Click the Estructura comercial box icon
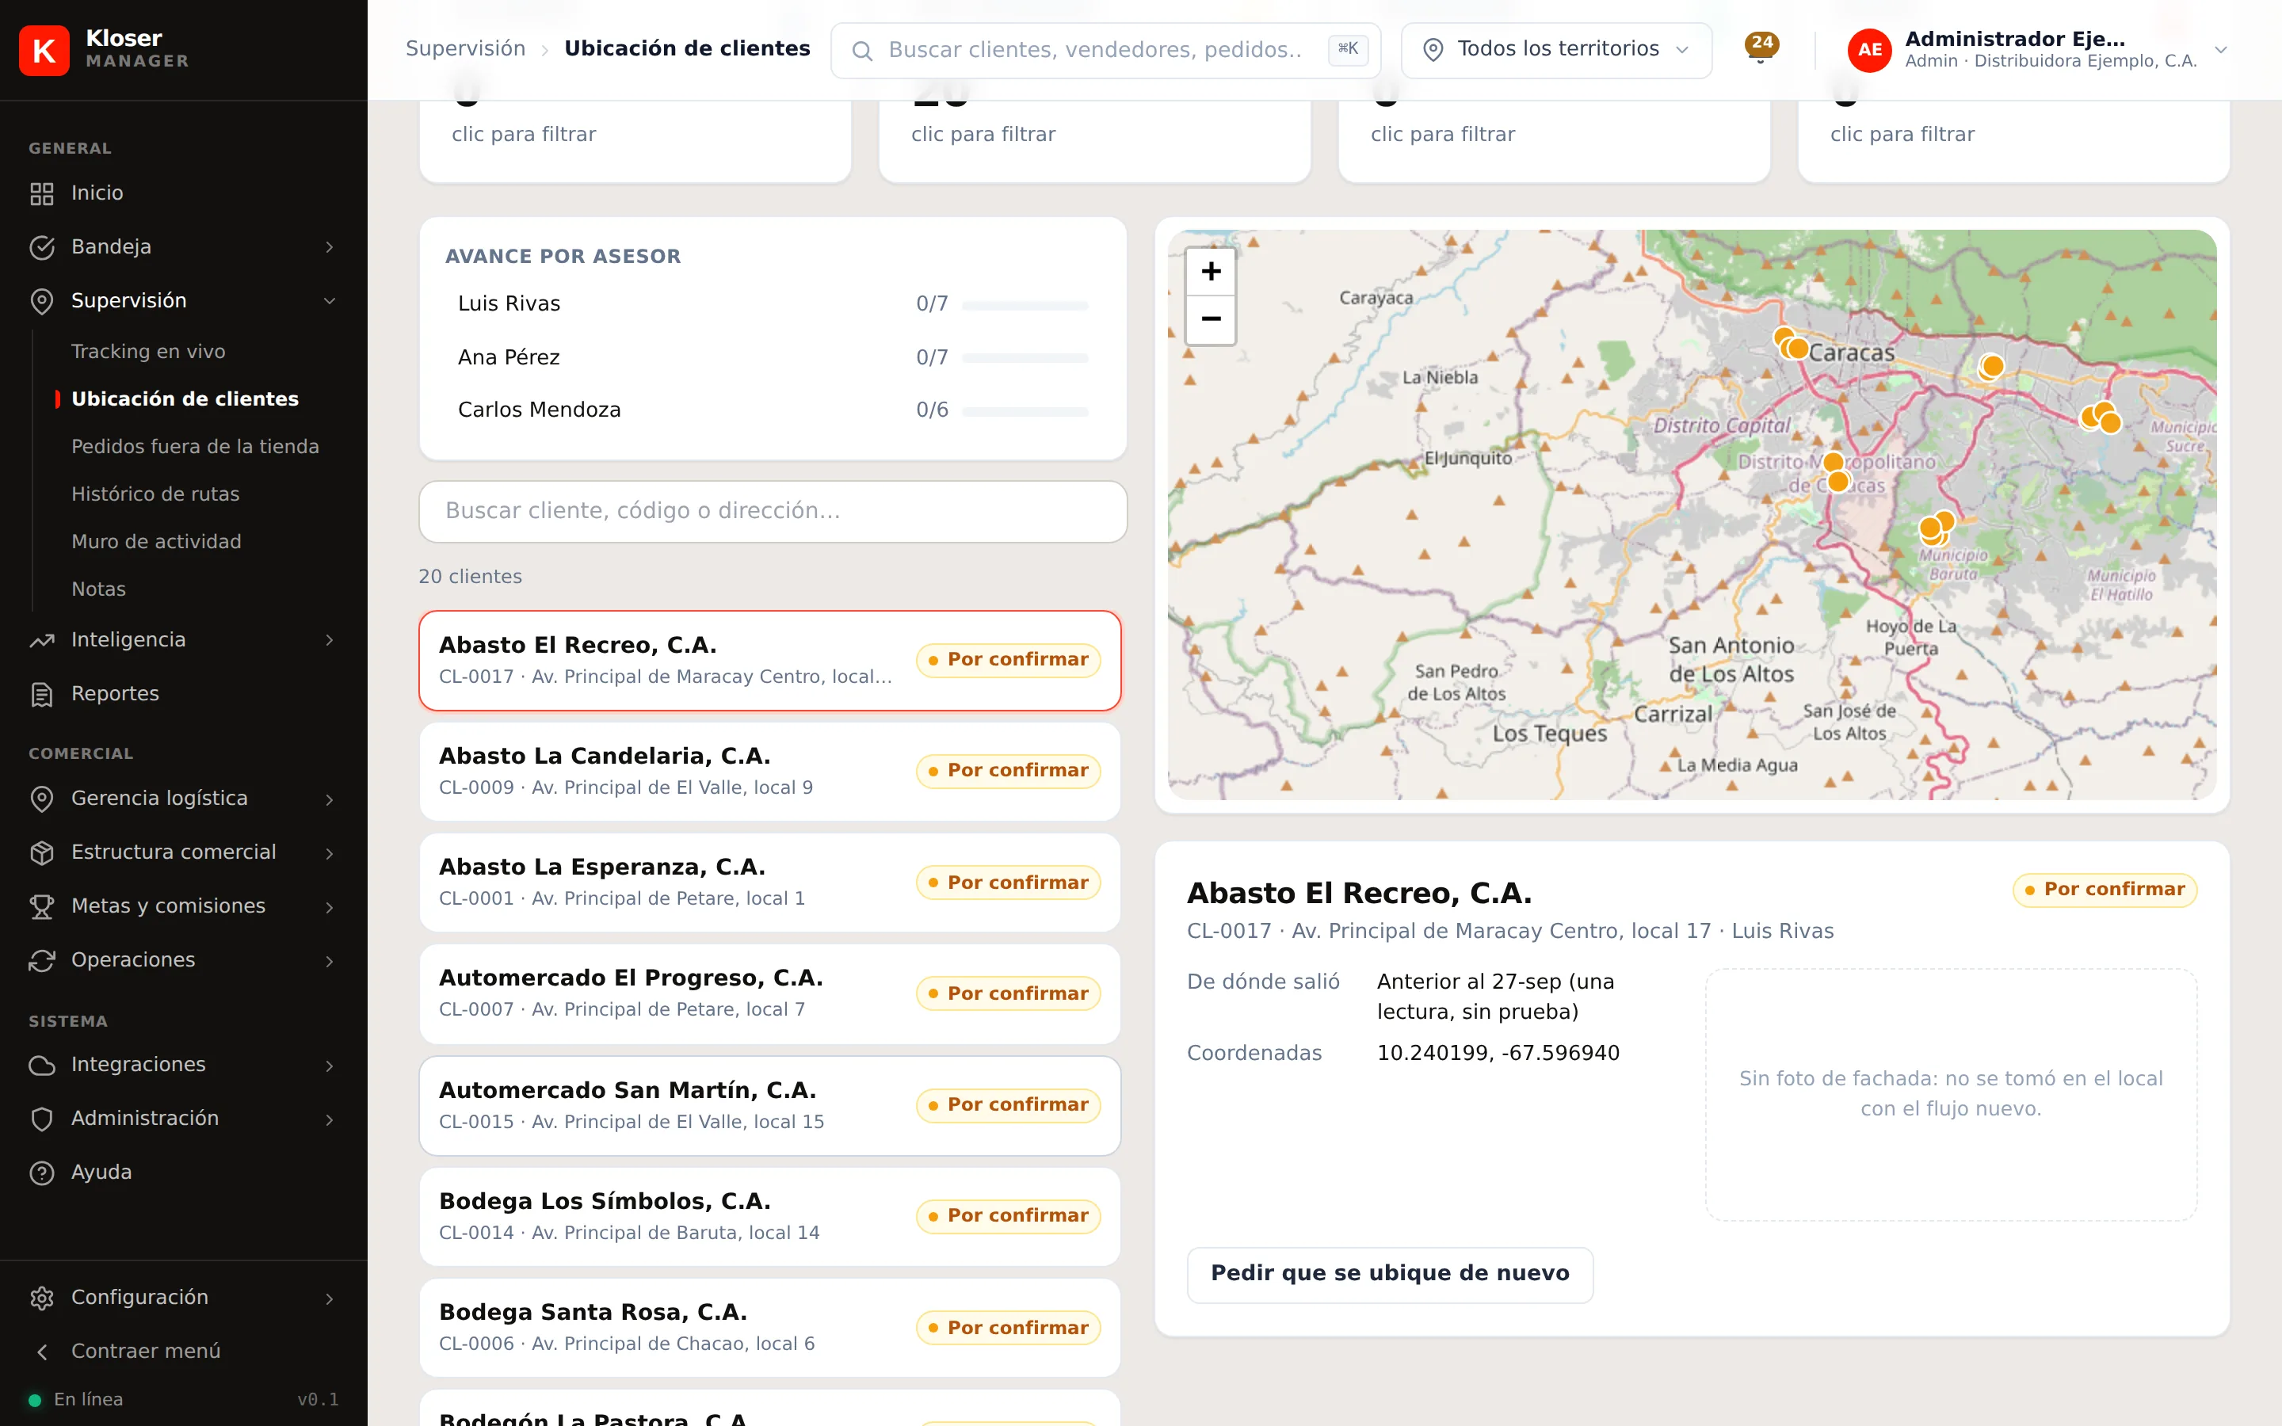The height and width of the screenshot is (1426, 2282). [x=41, y=852]
